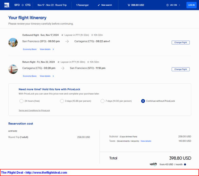199x176 pixels.
Task: Click the pencil icon beside New search
Action: click(99, 5)
